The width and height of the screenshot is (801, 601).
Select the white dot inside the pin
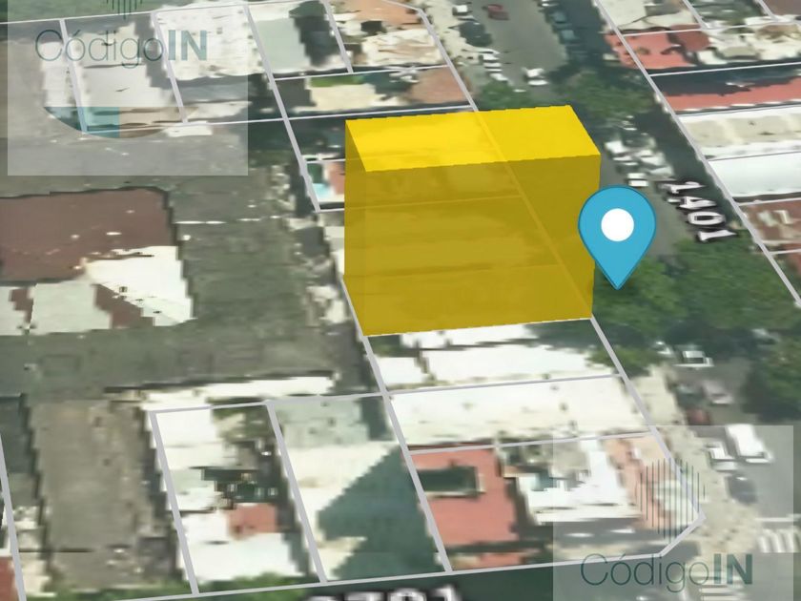pyautogui.click(x=617, y=225)
